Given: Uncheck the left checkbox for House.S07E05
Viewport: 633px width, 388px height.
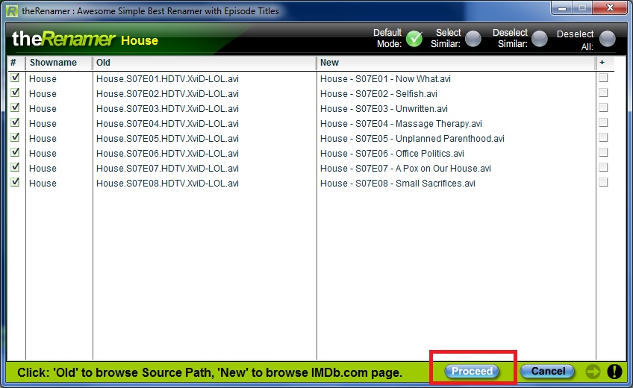Looking at the screenshot, I should (x=15, y=137).
